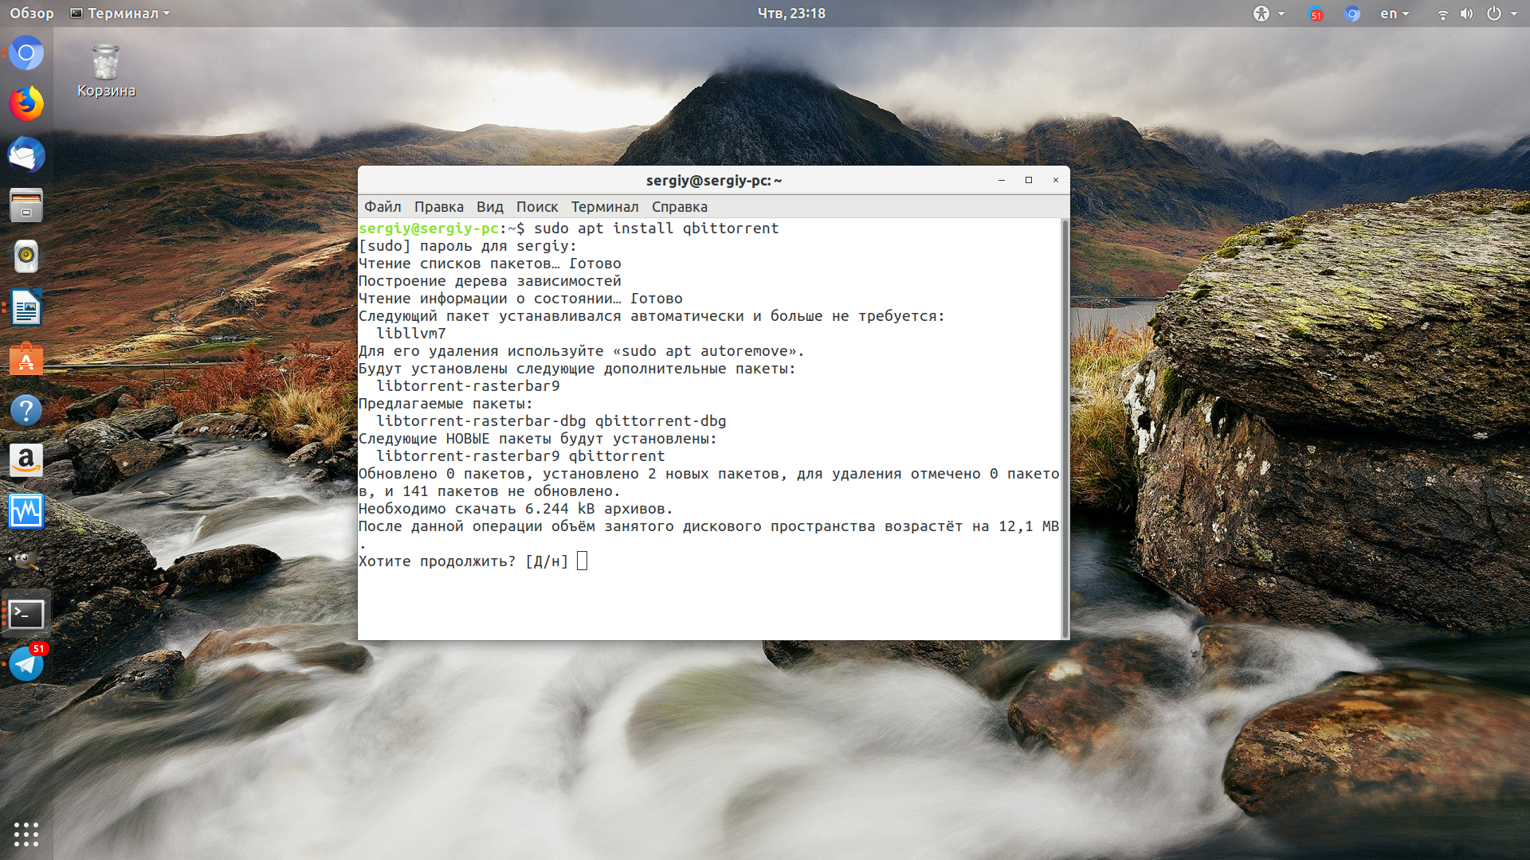Open Telegram with 51 unread badge
The width and height of the screenshot is (1530, 860).
point(26,663)
